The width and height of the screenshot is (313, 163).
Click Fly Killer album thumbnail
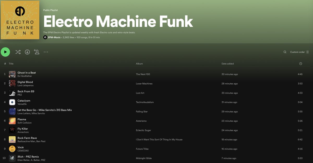pyautogui.click(x=12, y=130)
